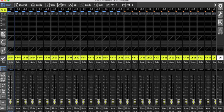224x112 pixels.
Task: Solo channel Ch 05
Action: [x=40, y=62]
